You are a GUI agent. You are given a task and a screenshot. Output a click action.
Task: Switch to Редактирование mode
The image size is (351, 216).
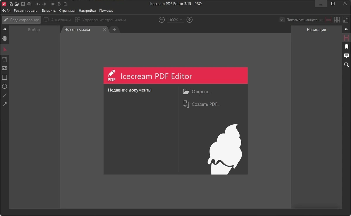coord(21,20)
